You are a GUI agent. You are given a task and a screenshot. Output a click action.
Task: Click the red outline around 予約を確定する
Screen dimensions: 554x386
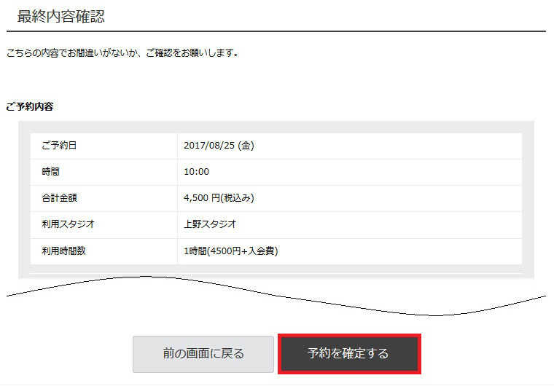pyautogui.click(x=348, y=336)
